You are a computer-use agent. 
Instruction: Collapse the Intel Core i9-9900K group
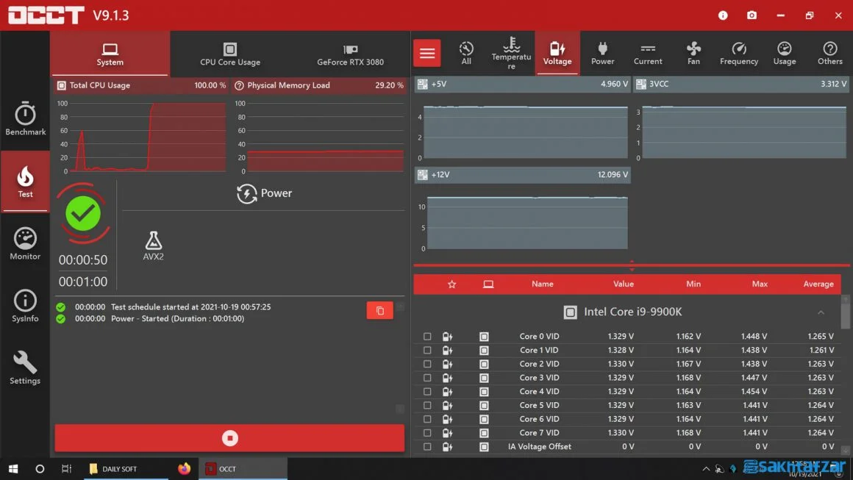click(821, 312)
